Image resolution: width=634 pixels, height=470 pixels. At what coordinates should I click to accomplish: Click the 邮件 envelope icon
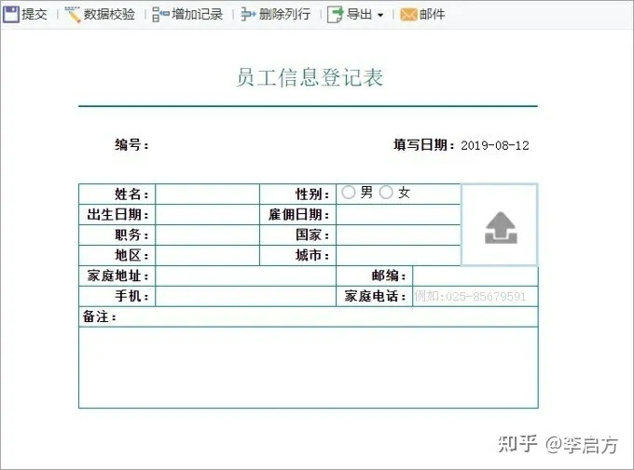pyautogui.click(x=408, y=15)
